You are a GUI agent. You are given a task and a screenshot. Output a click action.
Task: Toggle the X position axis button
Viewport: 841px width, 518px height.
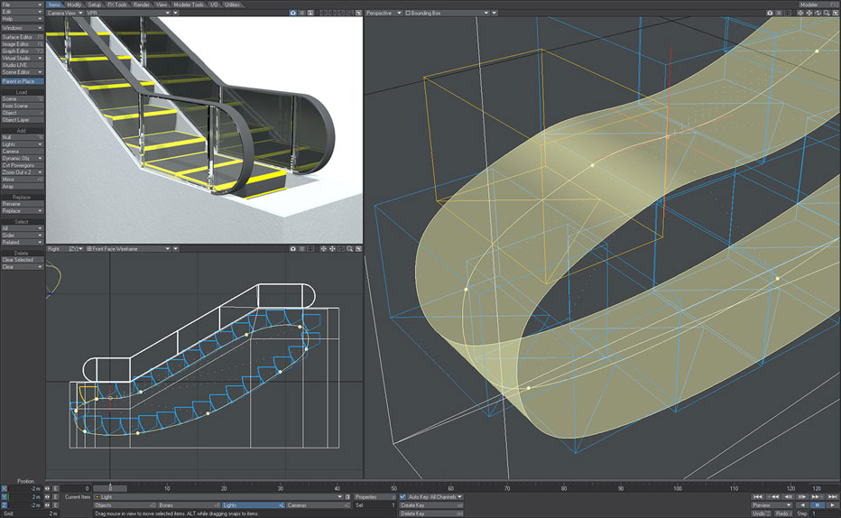[x=5, y=488]
